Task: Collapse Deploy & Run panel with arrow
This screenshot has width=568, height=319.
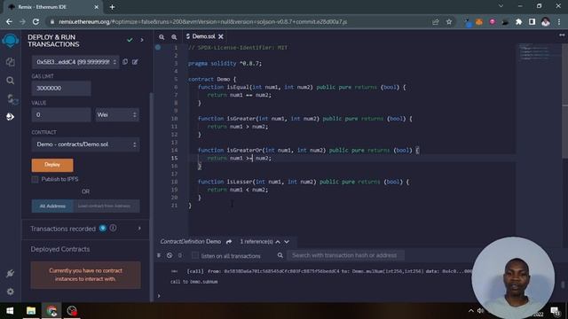Action: coord(142,40)
